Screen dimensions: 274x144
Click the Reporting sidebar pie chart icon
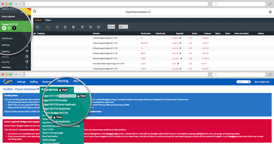tap(27, 62)
